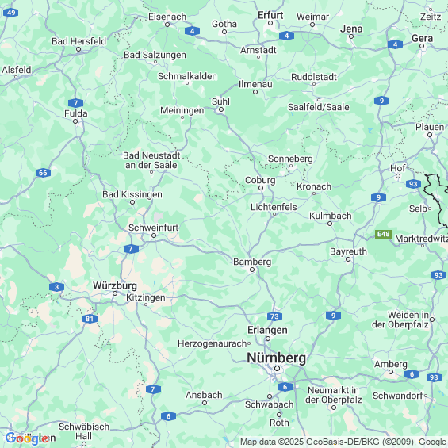Click the A3 highway shield near Würzburg
Image resolution: width=448 pixels, height=448 pixels.
click(56, 287)
